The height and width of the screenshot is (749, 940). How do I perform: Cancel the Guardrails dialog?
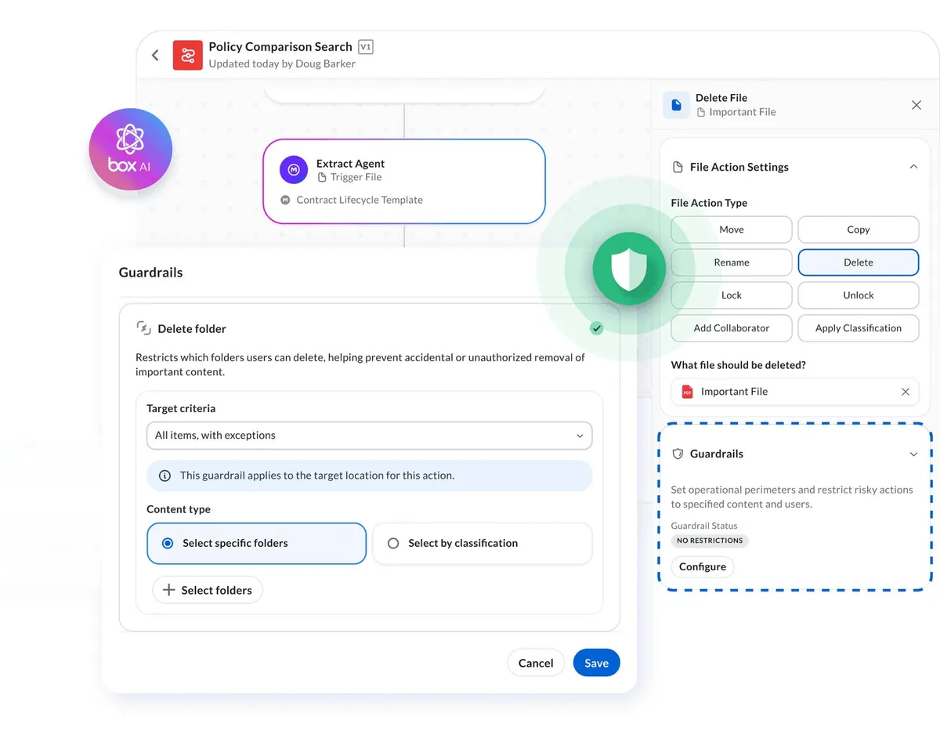pyautogui.click(x=536, y=663)
